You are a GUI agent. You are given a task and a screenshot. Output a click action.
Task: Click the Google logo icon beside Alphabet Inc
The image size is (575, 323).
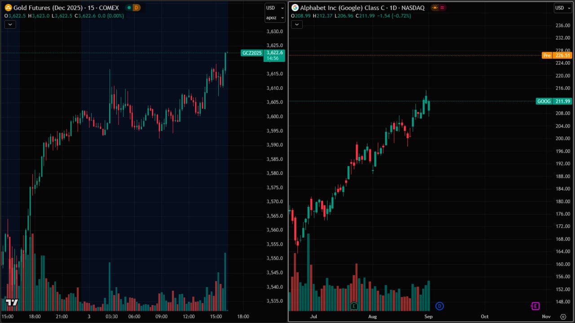[x=295, y=8]
